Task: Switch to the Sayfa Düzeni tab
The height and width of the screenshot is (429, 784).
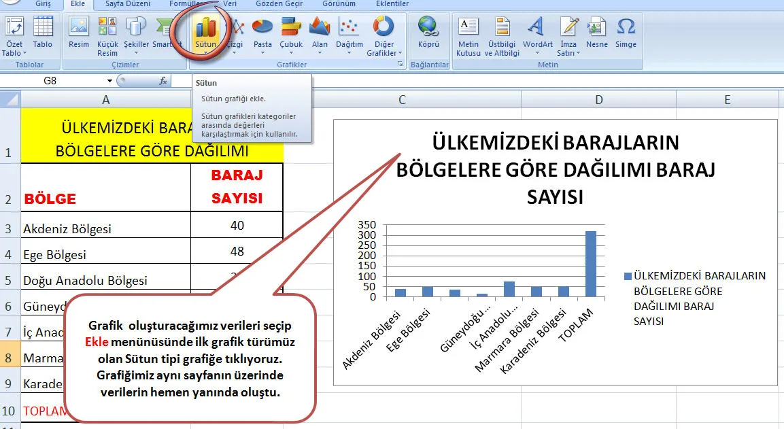Action: click(127, 4)
